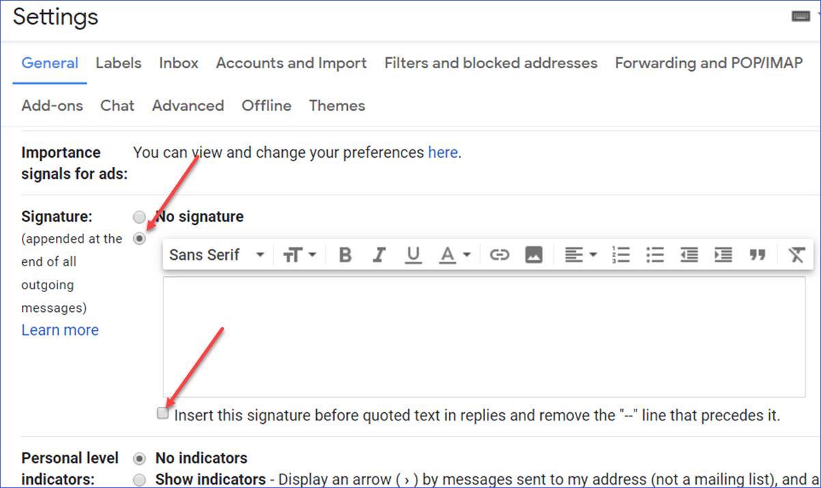Create a numbered list in the signature
Image resolution: width=821 pixels, height=488 pixels.
tap(621, 254)
